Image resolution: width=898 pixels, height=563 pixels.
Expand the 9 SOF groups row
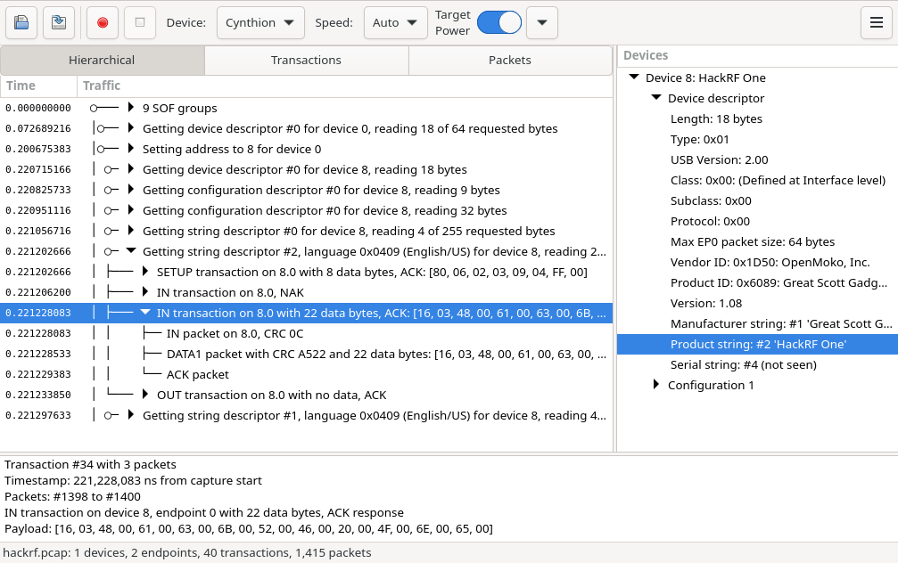[x=130, y=108]
